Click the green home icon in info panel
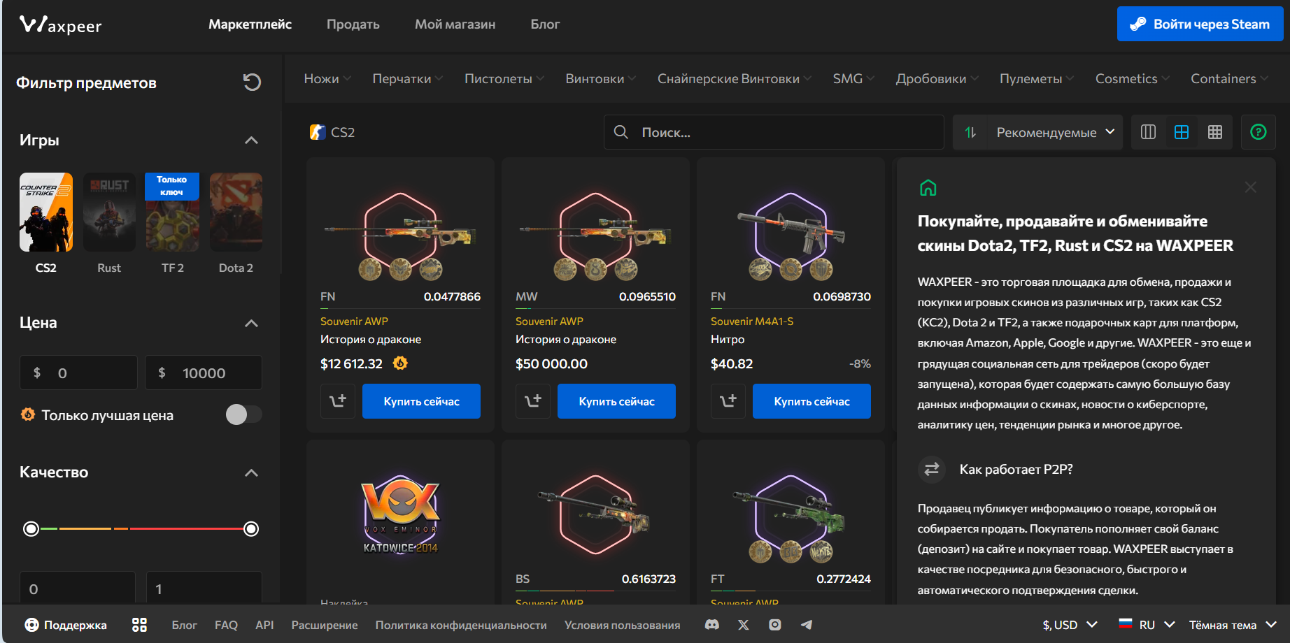This screenshot has width=1290, height=643. [928, 187]
